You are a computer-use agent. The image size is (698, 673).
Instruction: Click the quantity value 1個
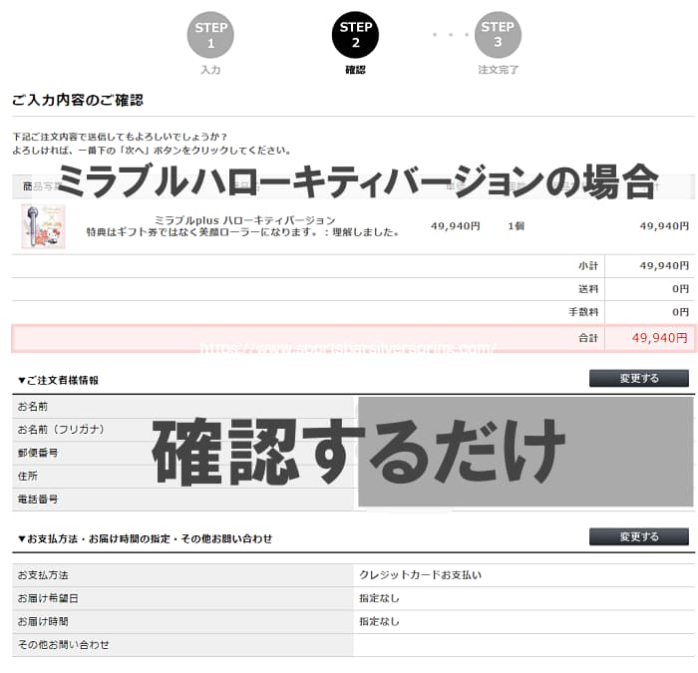click(516, 226)
